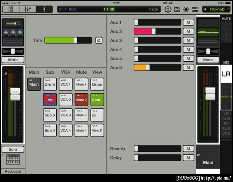Image resolution: width=233 pixels, height=182 pixels.
Task: Adjust the orange Aux 6 send slider
Action: (x=158, y=68)
